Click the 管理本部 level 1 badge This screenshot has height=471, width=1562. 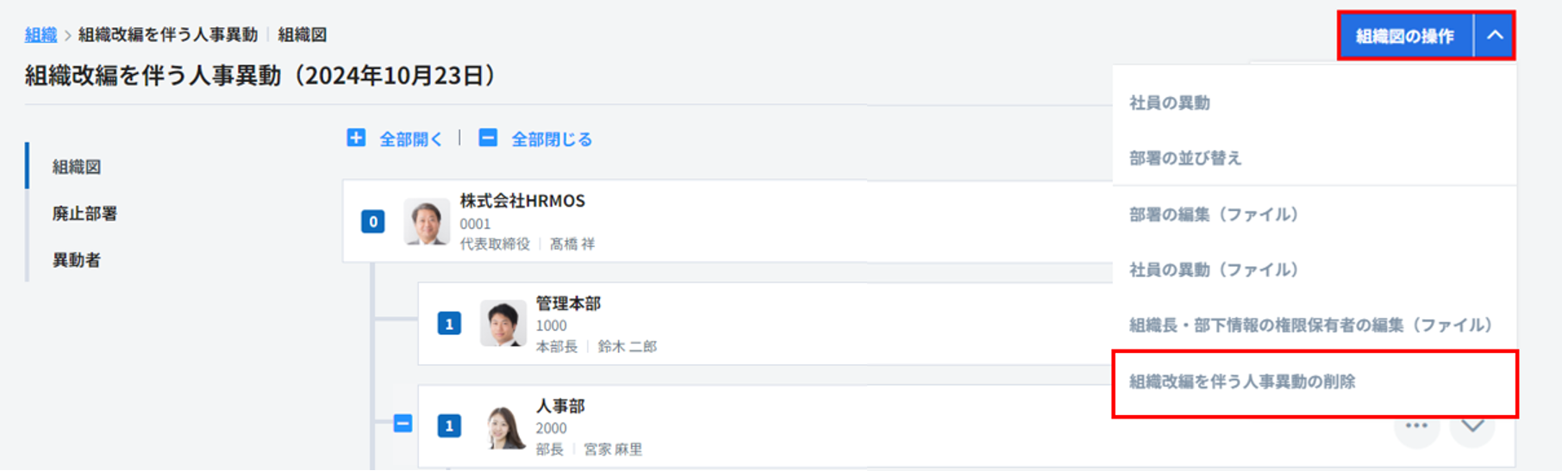pos(449,325)
